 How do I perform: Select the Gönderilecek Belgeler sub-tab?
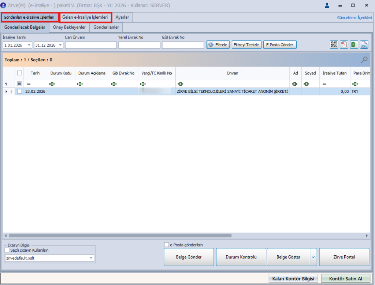(25, 27)
